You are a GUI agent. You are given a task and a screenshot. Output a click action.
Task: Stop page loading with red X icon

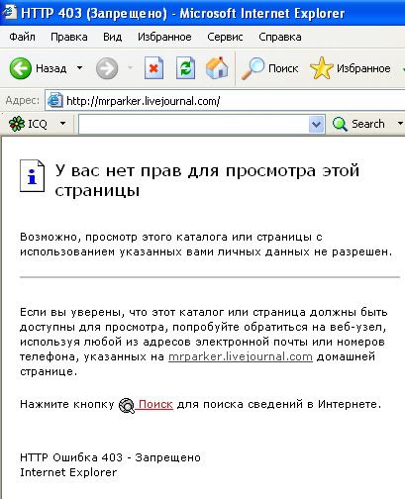coord(153,68)
